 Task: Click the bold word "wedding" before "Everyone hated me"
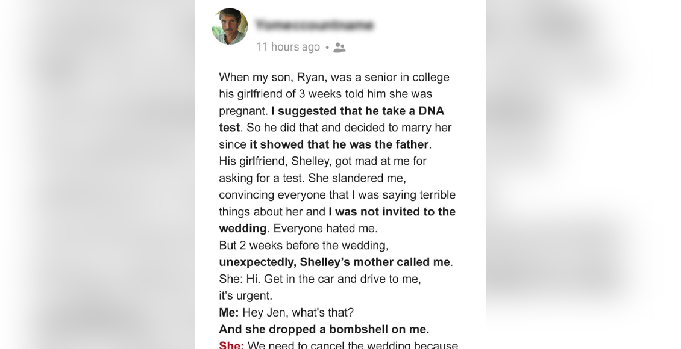point(243,229)
